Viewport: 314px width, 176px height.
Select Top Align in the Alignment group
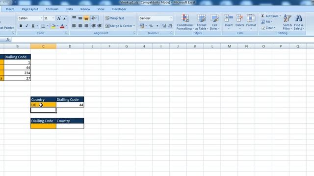click(x=74, y=18)
